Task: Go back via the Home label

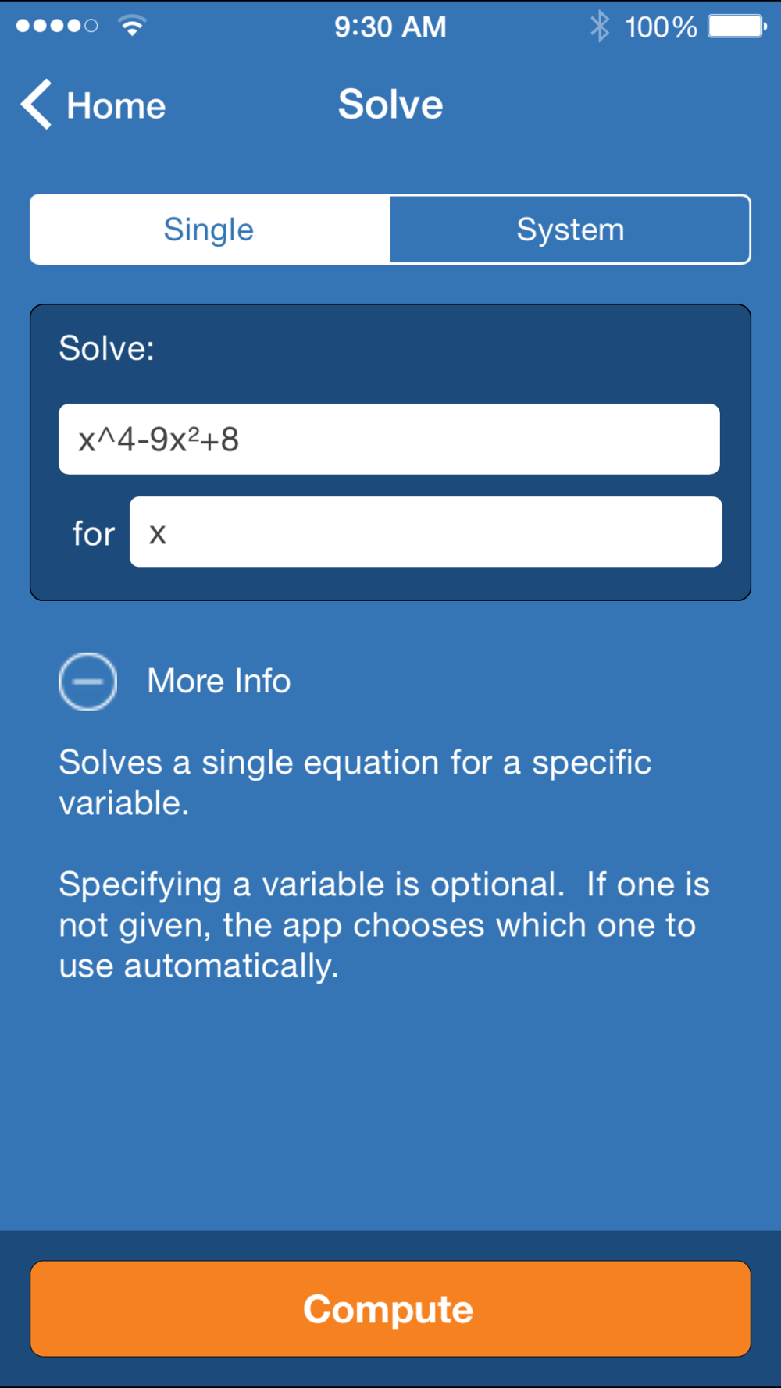Action: [x=116, y=105]
